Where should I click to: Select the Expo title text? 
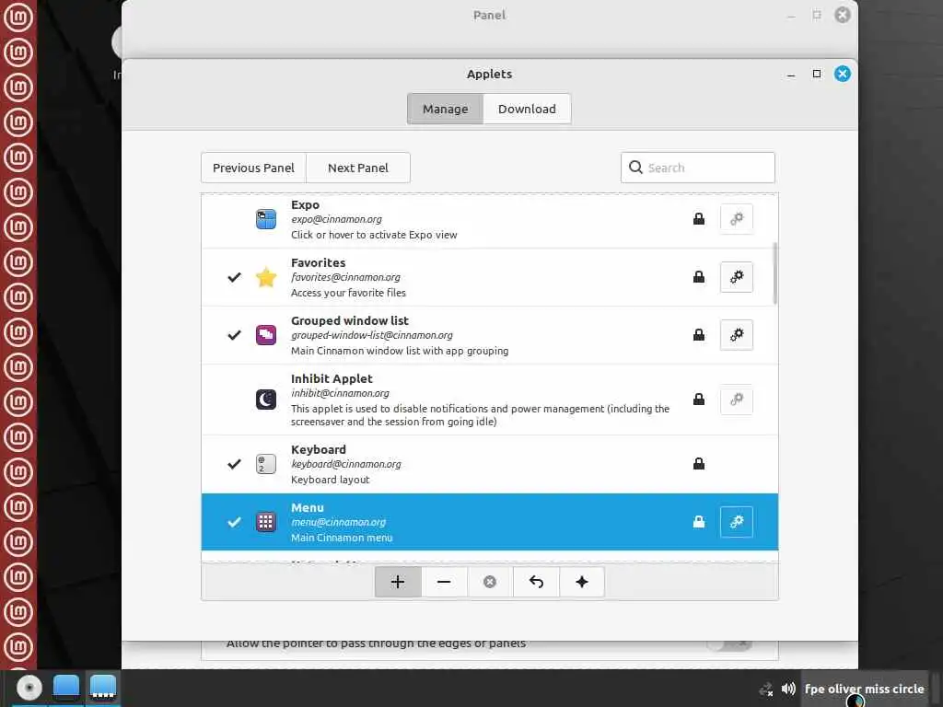pos(305,204)
